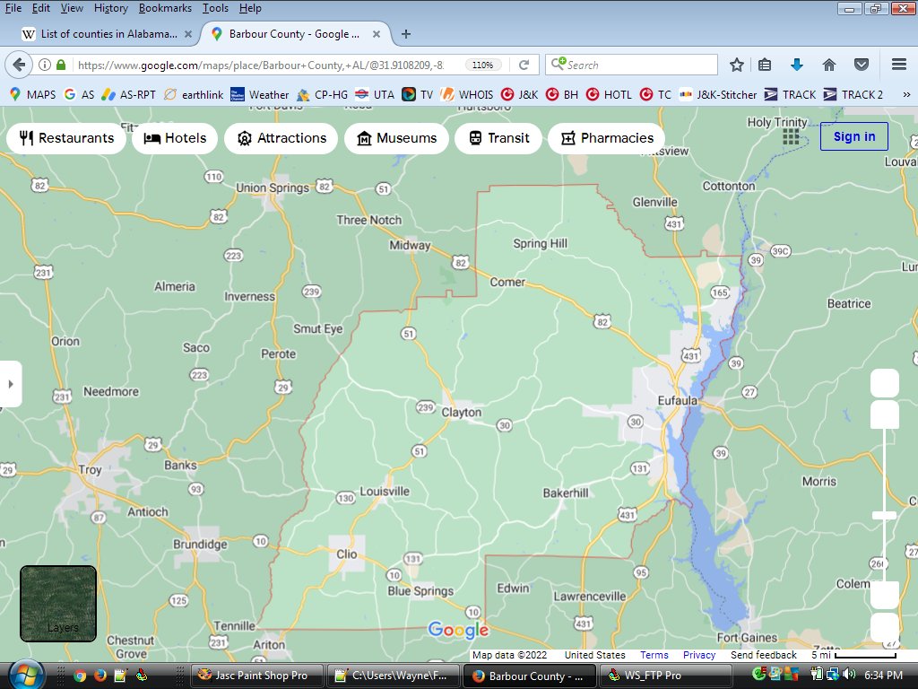Go to the browser home page

tap(828, 65)
